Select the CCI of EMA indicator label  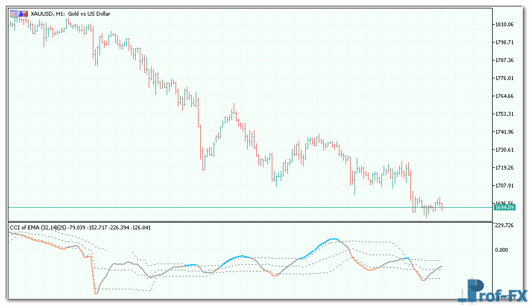pyautogui.click(x=79, y=227)
